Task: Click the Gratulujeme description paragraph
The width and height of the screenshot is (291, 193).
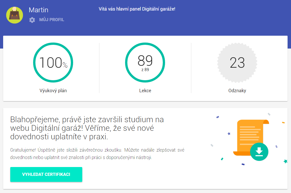Action: [x=97, y=154]
